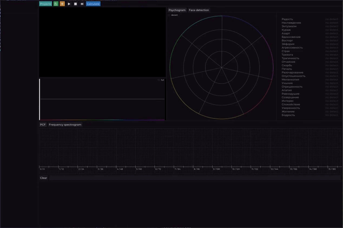Click the 8 / 96 timeline marker
The image size is (343, 228).
197,169
